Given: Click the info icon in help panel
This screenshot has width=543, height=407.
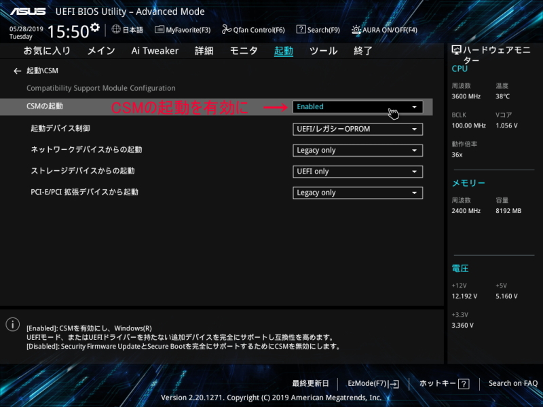Looking at the screenshot, I should [12, 325].
